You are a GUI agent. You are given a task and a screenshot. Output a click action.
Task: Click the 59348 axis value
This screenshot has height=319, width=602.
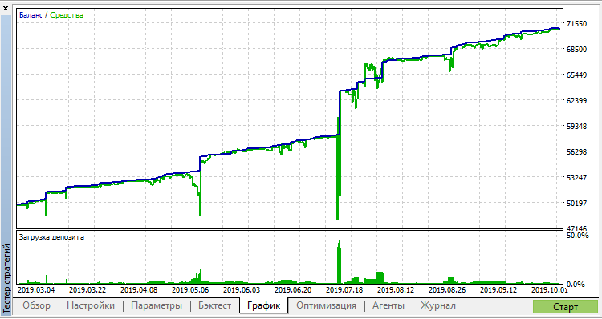[576, 126]
